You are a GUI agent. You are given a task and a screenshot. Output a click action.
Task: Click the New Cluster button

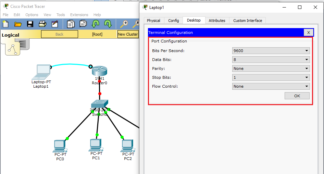(x=128, y=34)
